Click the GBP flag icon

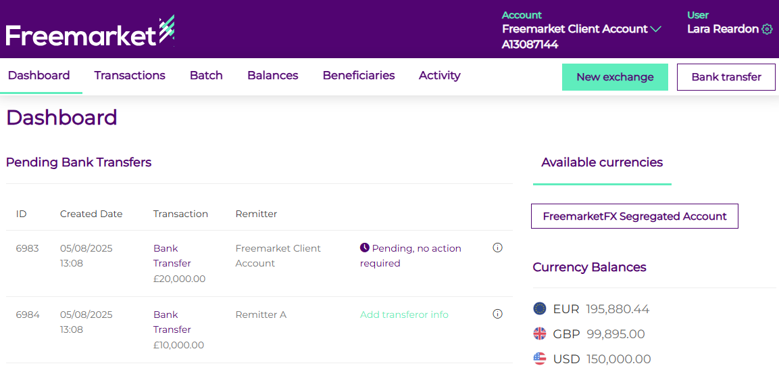click(x=539, y=333)
